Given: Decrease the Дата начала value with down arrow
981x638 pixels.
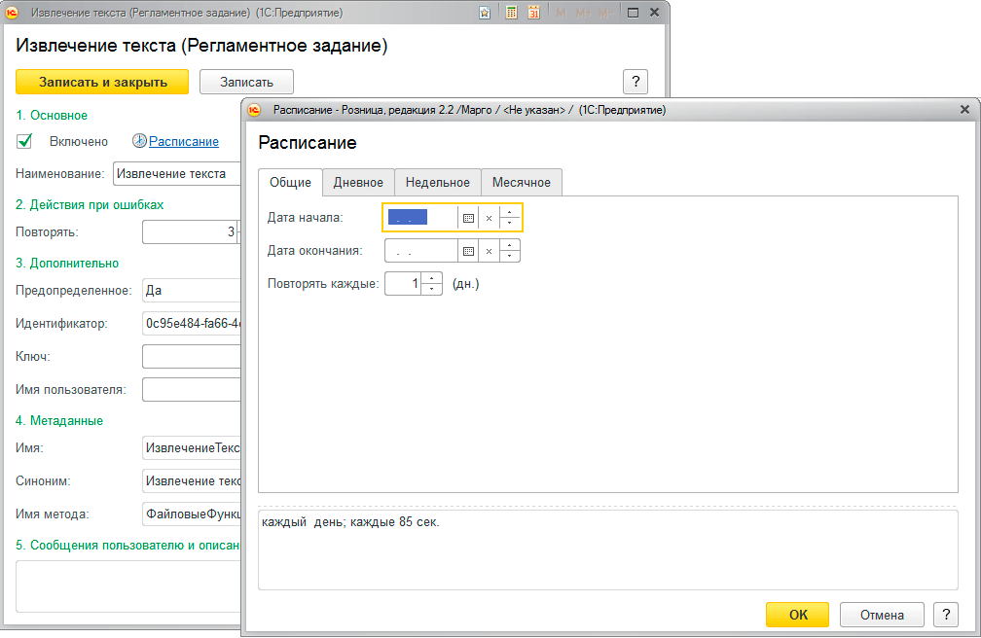Looking at the screenshot, I should tap(510, 225).
